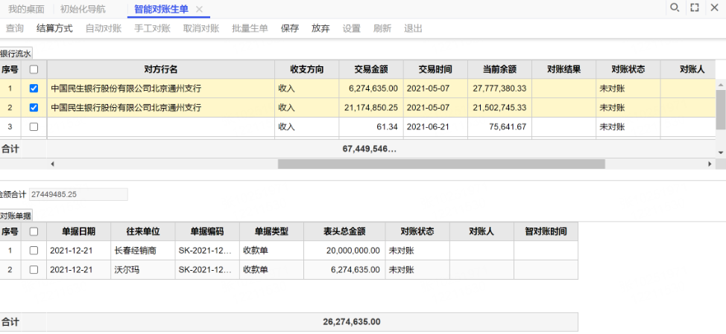Switch to the 我的桌面 tab

coord(26,10)
